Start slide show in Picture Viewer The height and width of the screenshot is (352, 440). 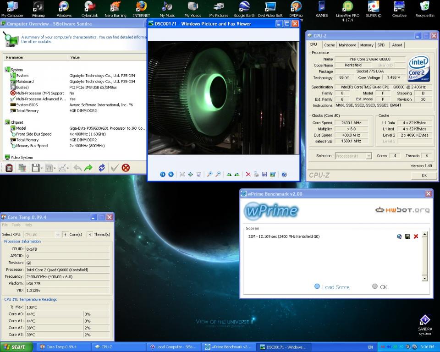point(198,174)
